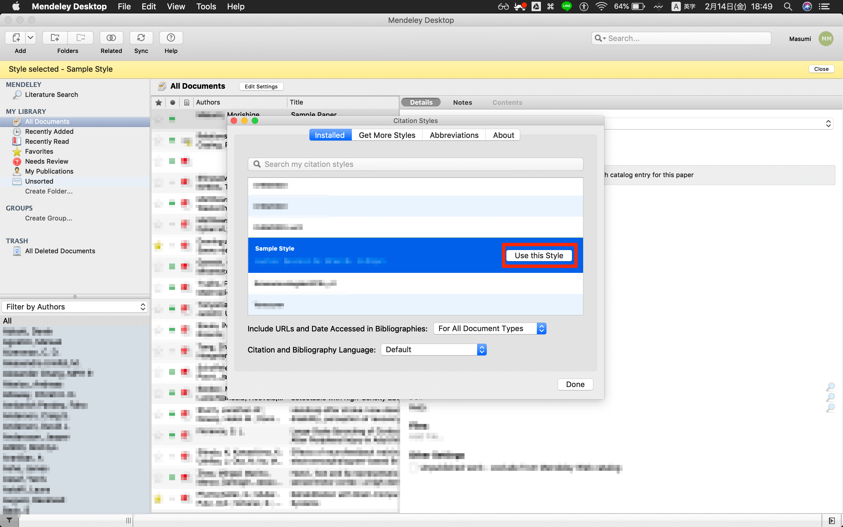Open Spotlight search in menu bar

(x=788, y=7)
